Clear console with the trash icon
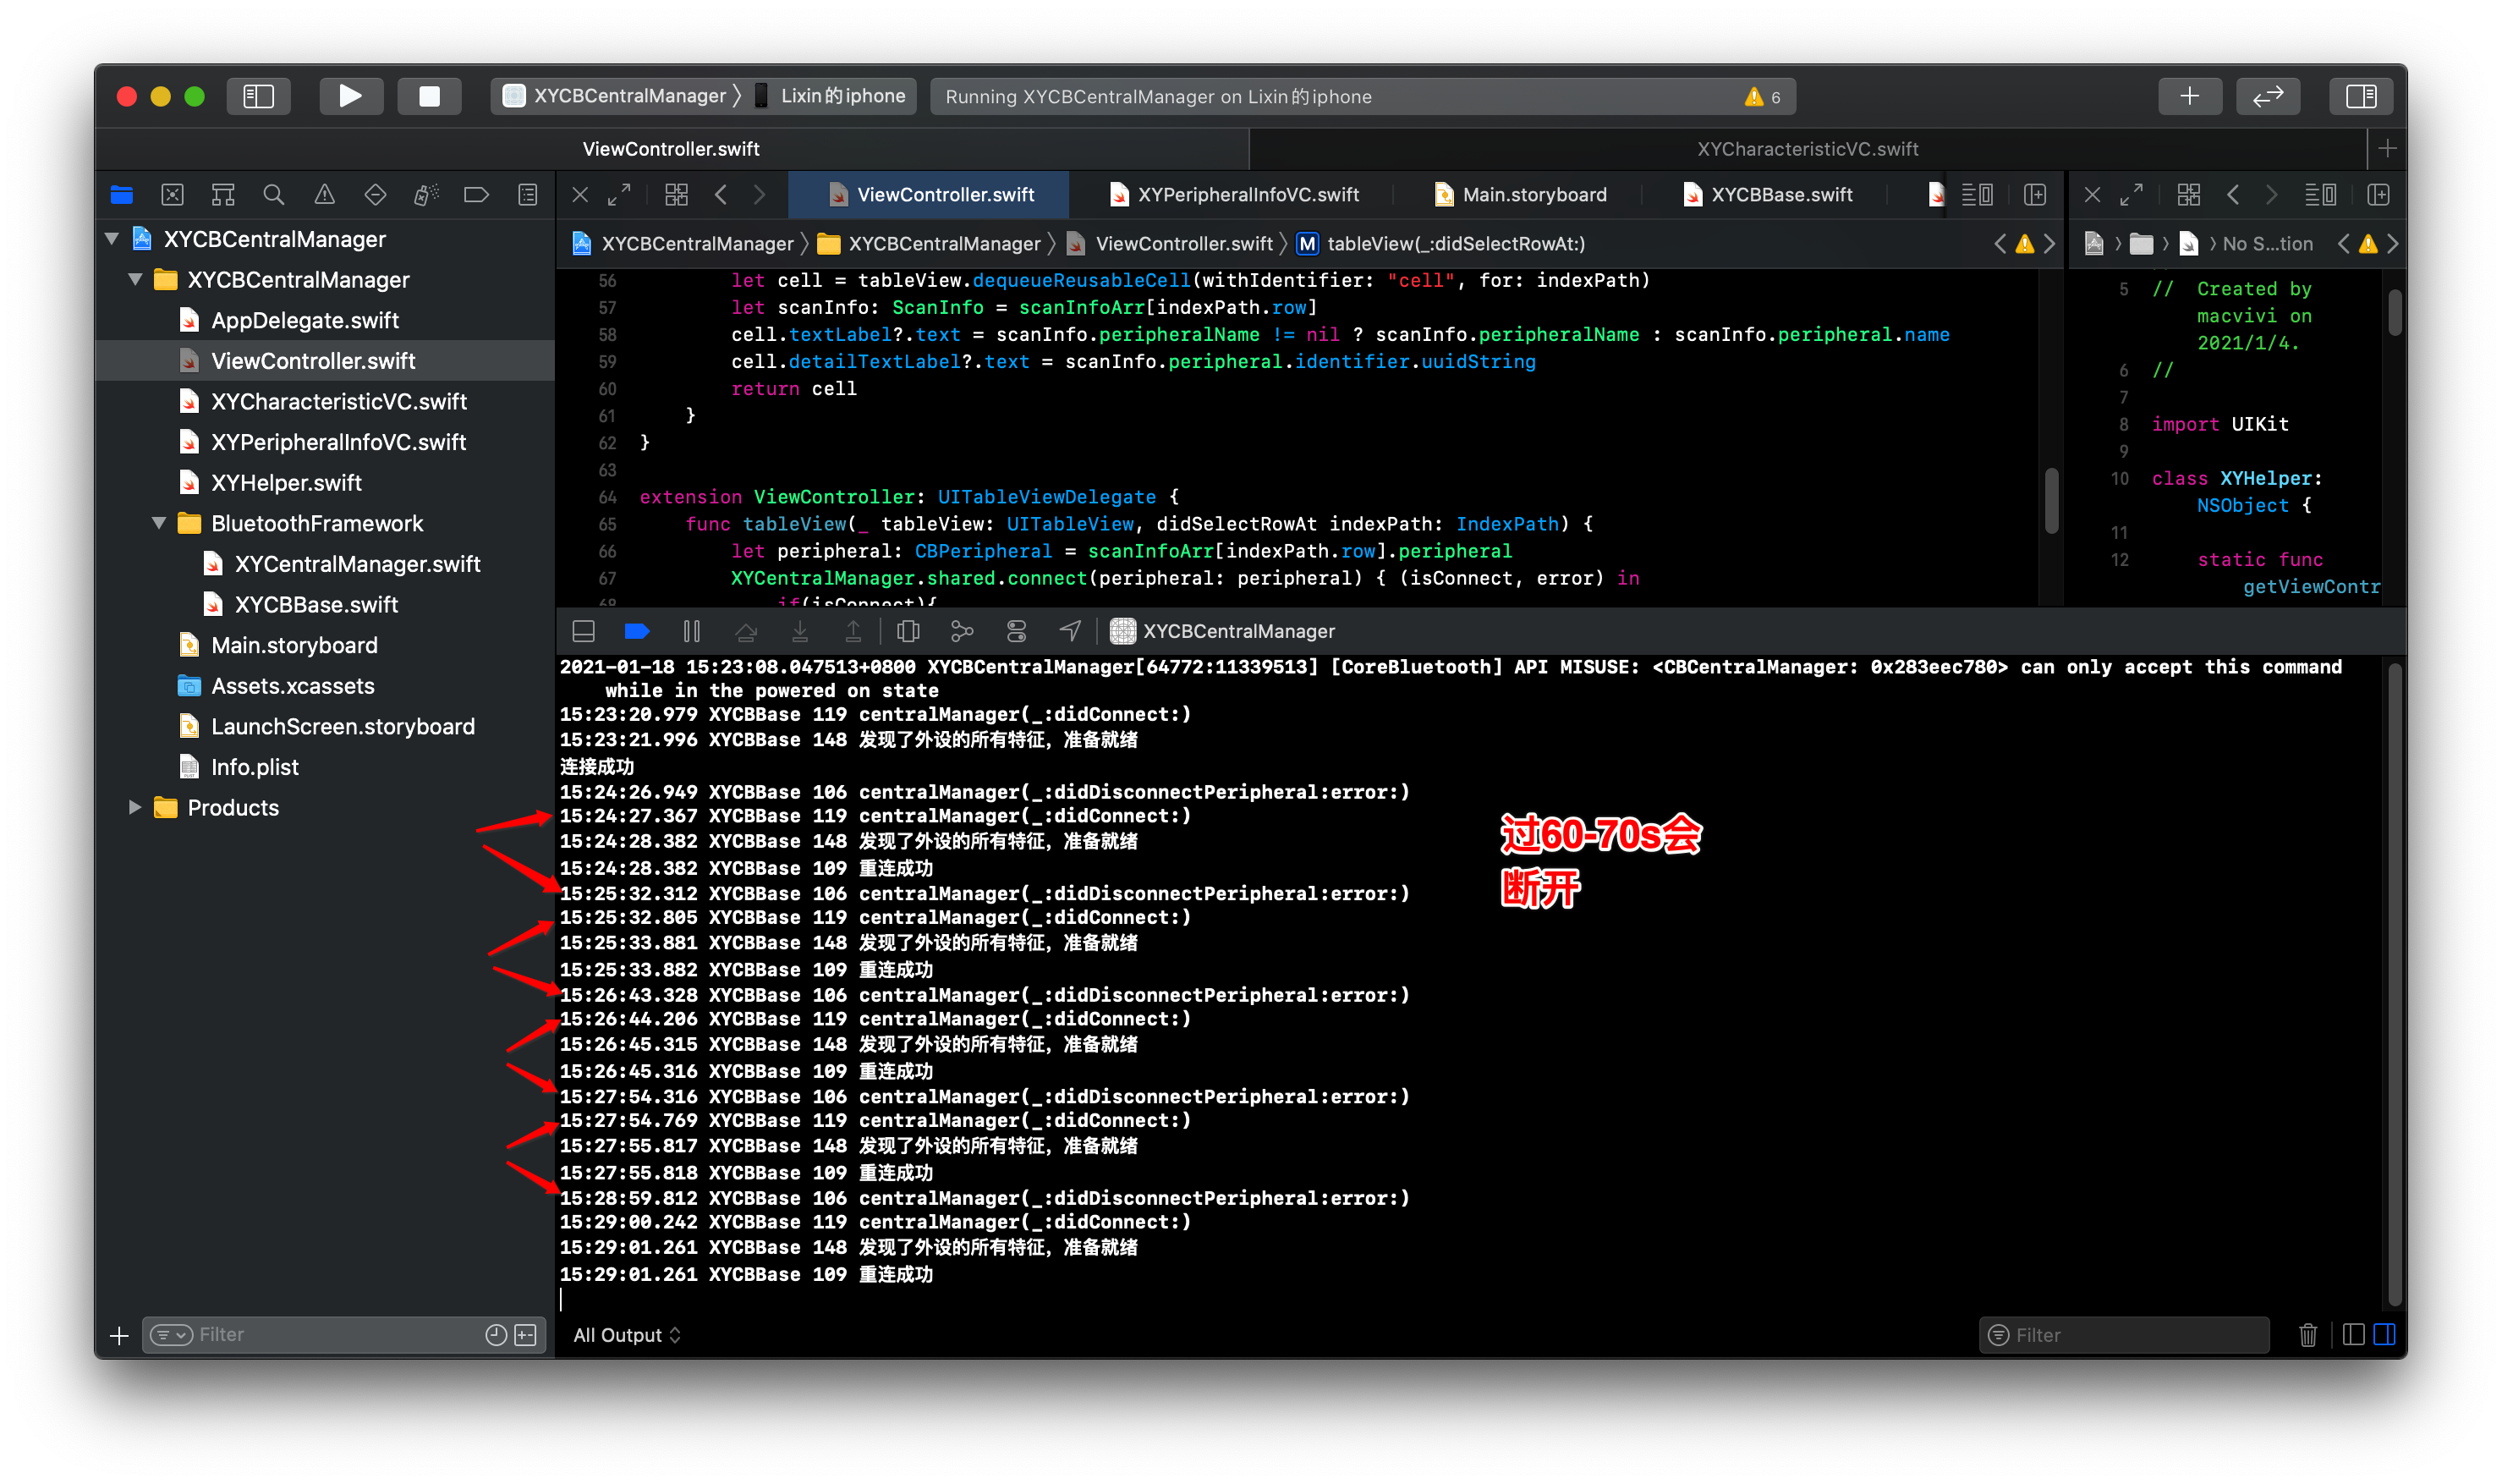This screenshot has height=1484, width=2502. [x=2307, y=1335]
